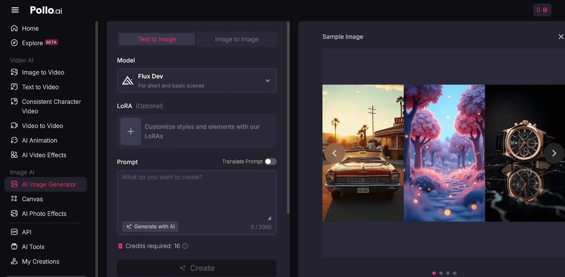Viewport: 565px width, 277px height.
Task: Show next sample image with right arrow
Action: click(x=554, y=153)
